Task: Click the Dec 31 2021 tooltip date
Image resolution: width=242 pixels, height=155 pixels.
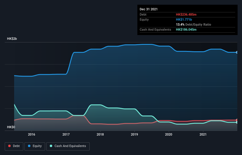Action: (x=149, y=9)
